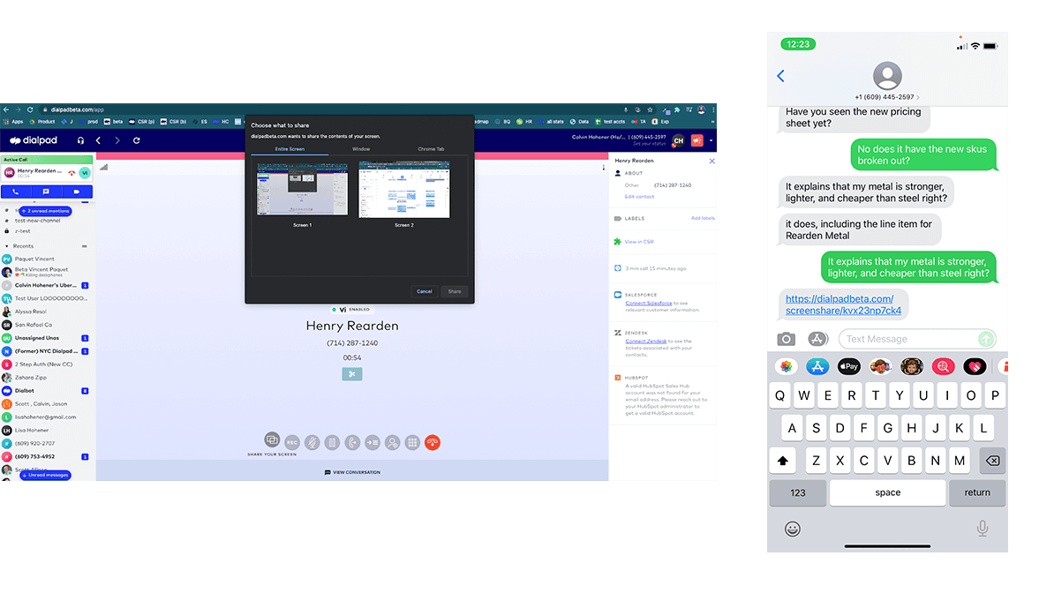Open the conversation three-dot menu

603,168
